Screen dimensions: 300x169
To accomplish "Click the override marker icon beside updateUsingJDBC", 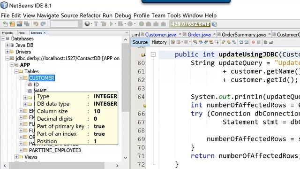I will (x=143, y=55).
